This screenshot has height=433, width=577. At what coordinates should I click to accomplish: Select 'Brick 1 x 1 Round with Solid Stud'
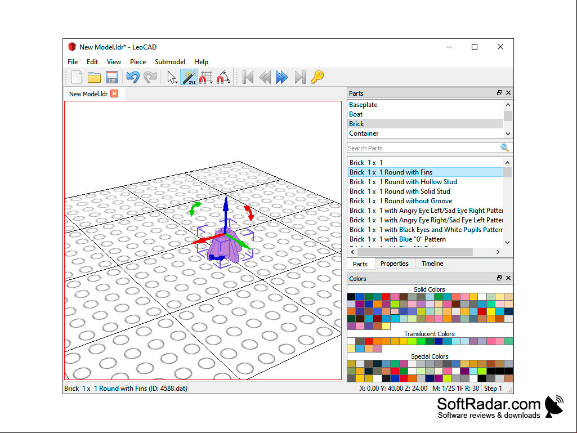pyautogui.click(x=426, y=191)
